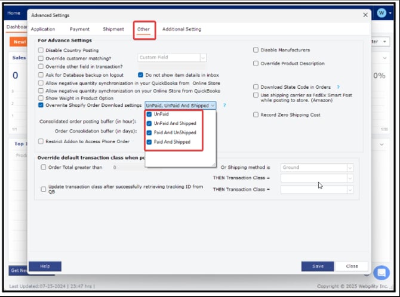Check Allow negative quantity sync from Online Store

point(41,83)
